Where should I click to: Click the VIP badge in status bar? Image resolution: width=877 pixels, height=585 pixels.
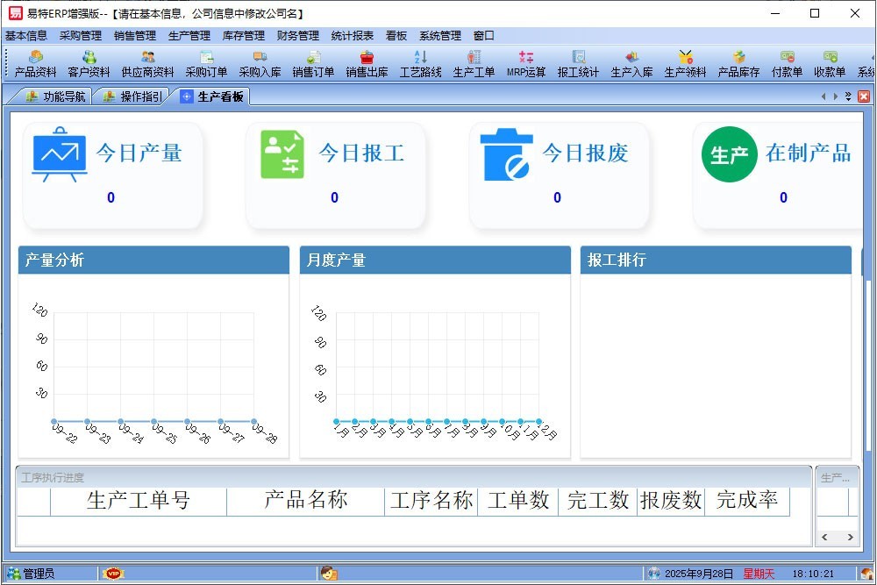click(x=113, y=574)
